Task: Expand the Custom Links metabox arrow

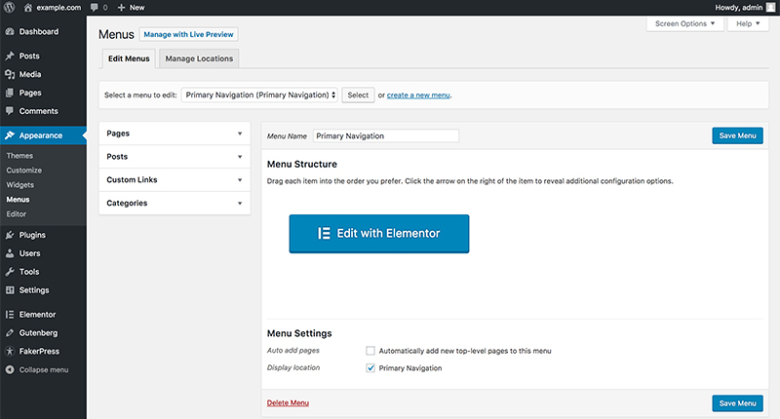Action: [x=240, y=180]
